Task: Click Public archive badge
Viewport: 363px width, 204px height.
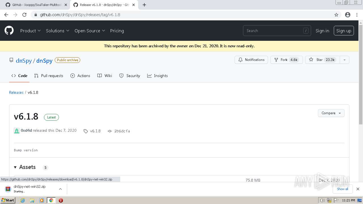Action: (x=67, y=60)
